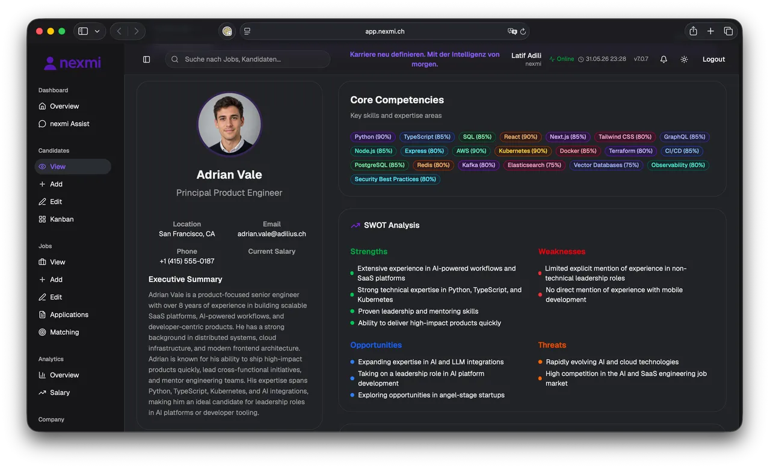Click version label v7.0.7
This screenshot has height=468, width=770.
[641, 60]
